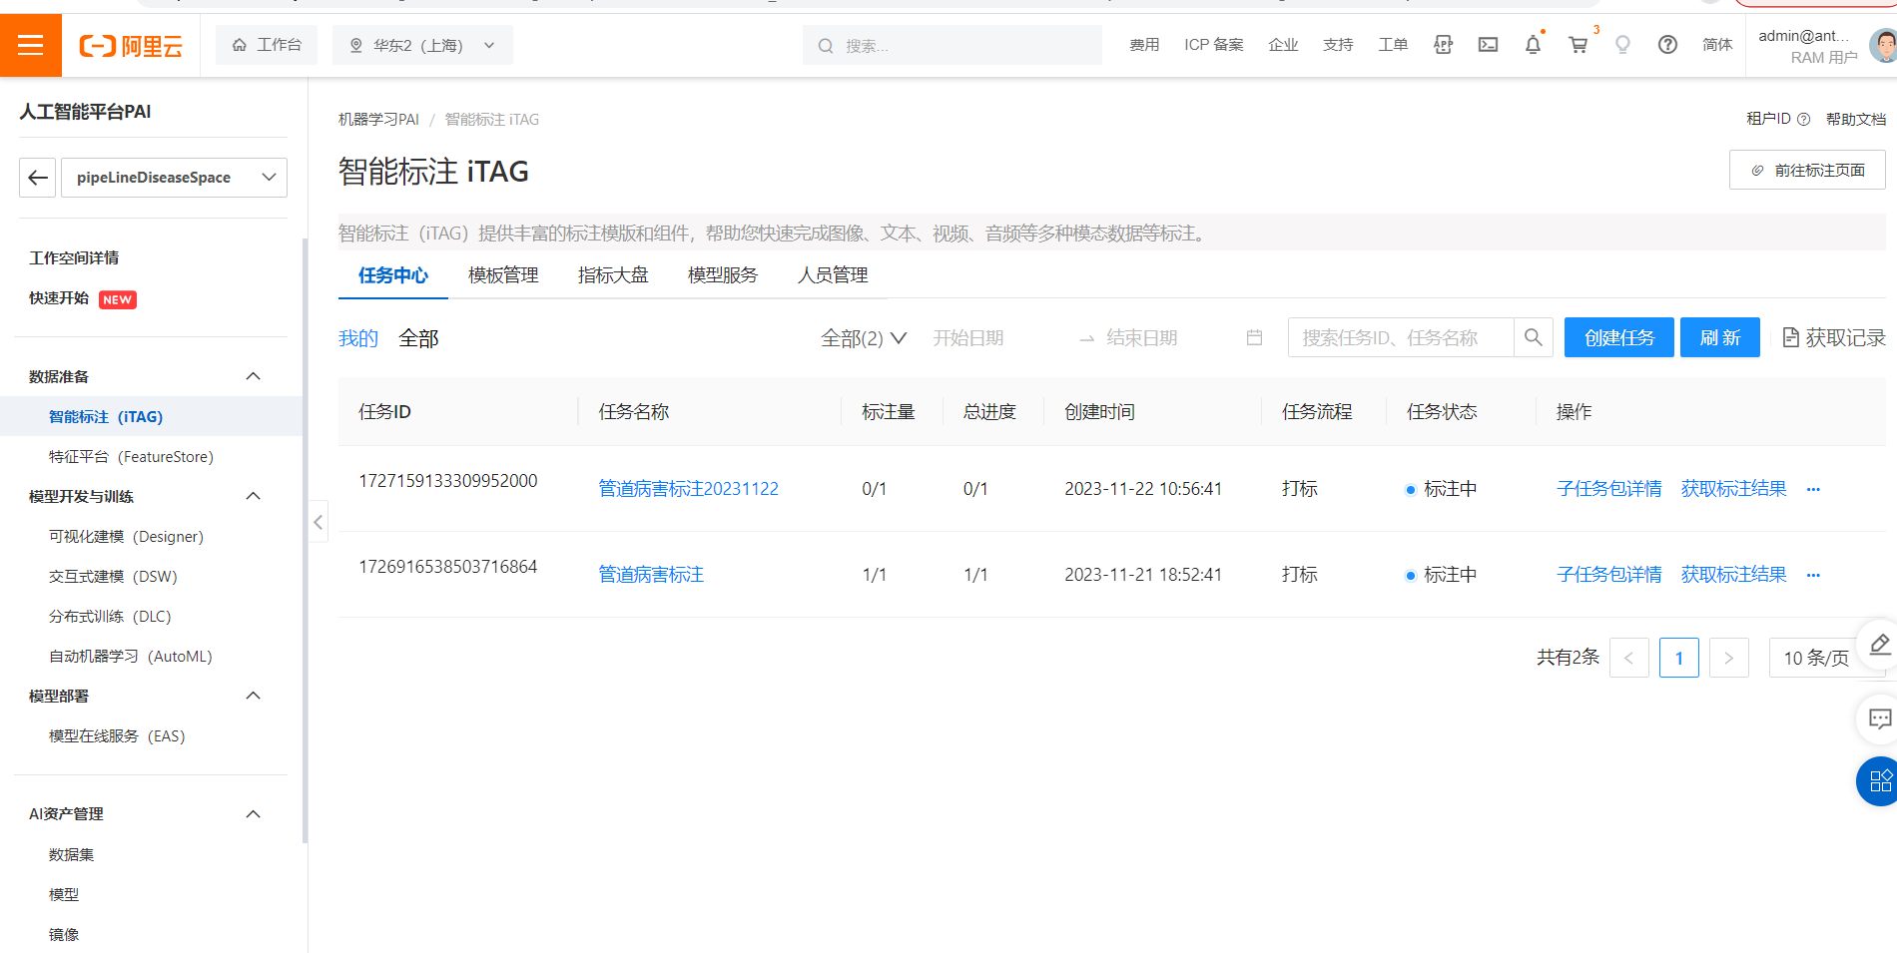Open 快速开始 in sidebar
Image resolution: width=1897 pixels, height=953 pixels.
point(59,298)
